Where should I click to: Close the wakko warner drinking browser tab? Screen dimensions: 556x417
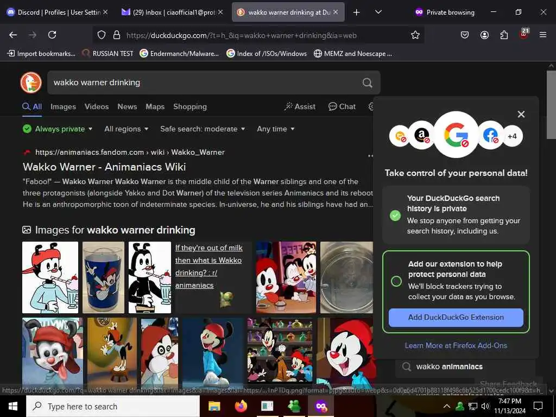[x=336, y=12]
